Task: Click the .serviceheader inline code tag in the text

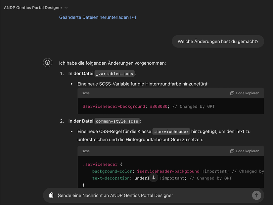Action: coord(171,132)
